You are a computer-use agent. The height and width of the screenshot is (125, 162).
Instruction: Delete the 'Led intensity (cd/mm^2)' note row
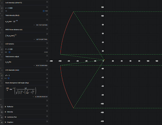tap(47, 2)
